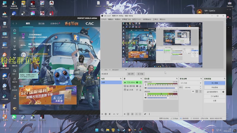Move scene down in Scenes panel
Viewport: 237px width, 133px height.
pos(117,114)
